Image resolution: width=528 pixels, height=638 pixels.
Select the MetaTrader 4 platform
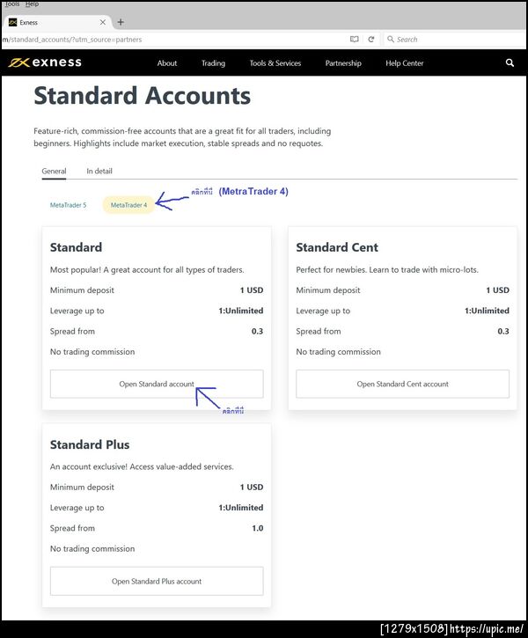(x=129, y=205)
